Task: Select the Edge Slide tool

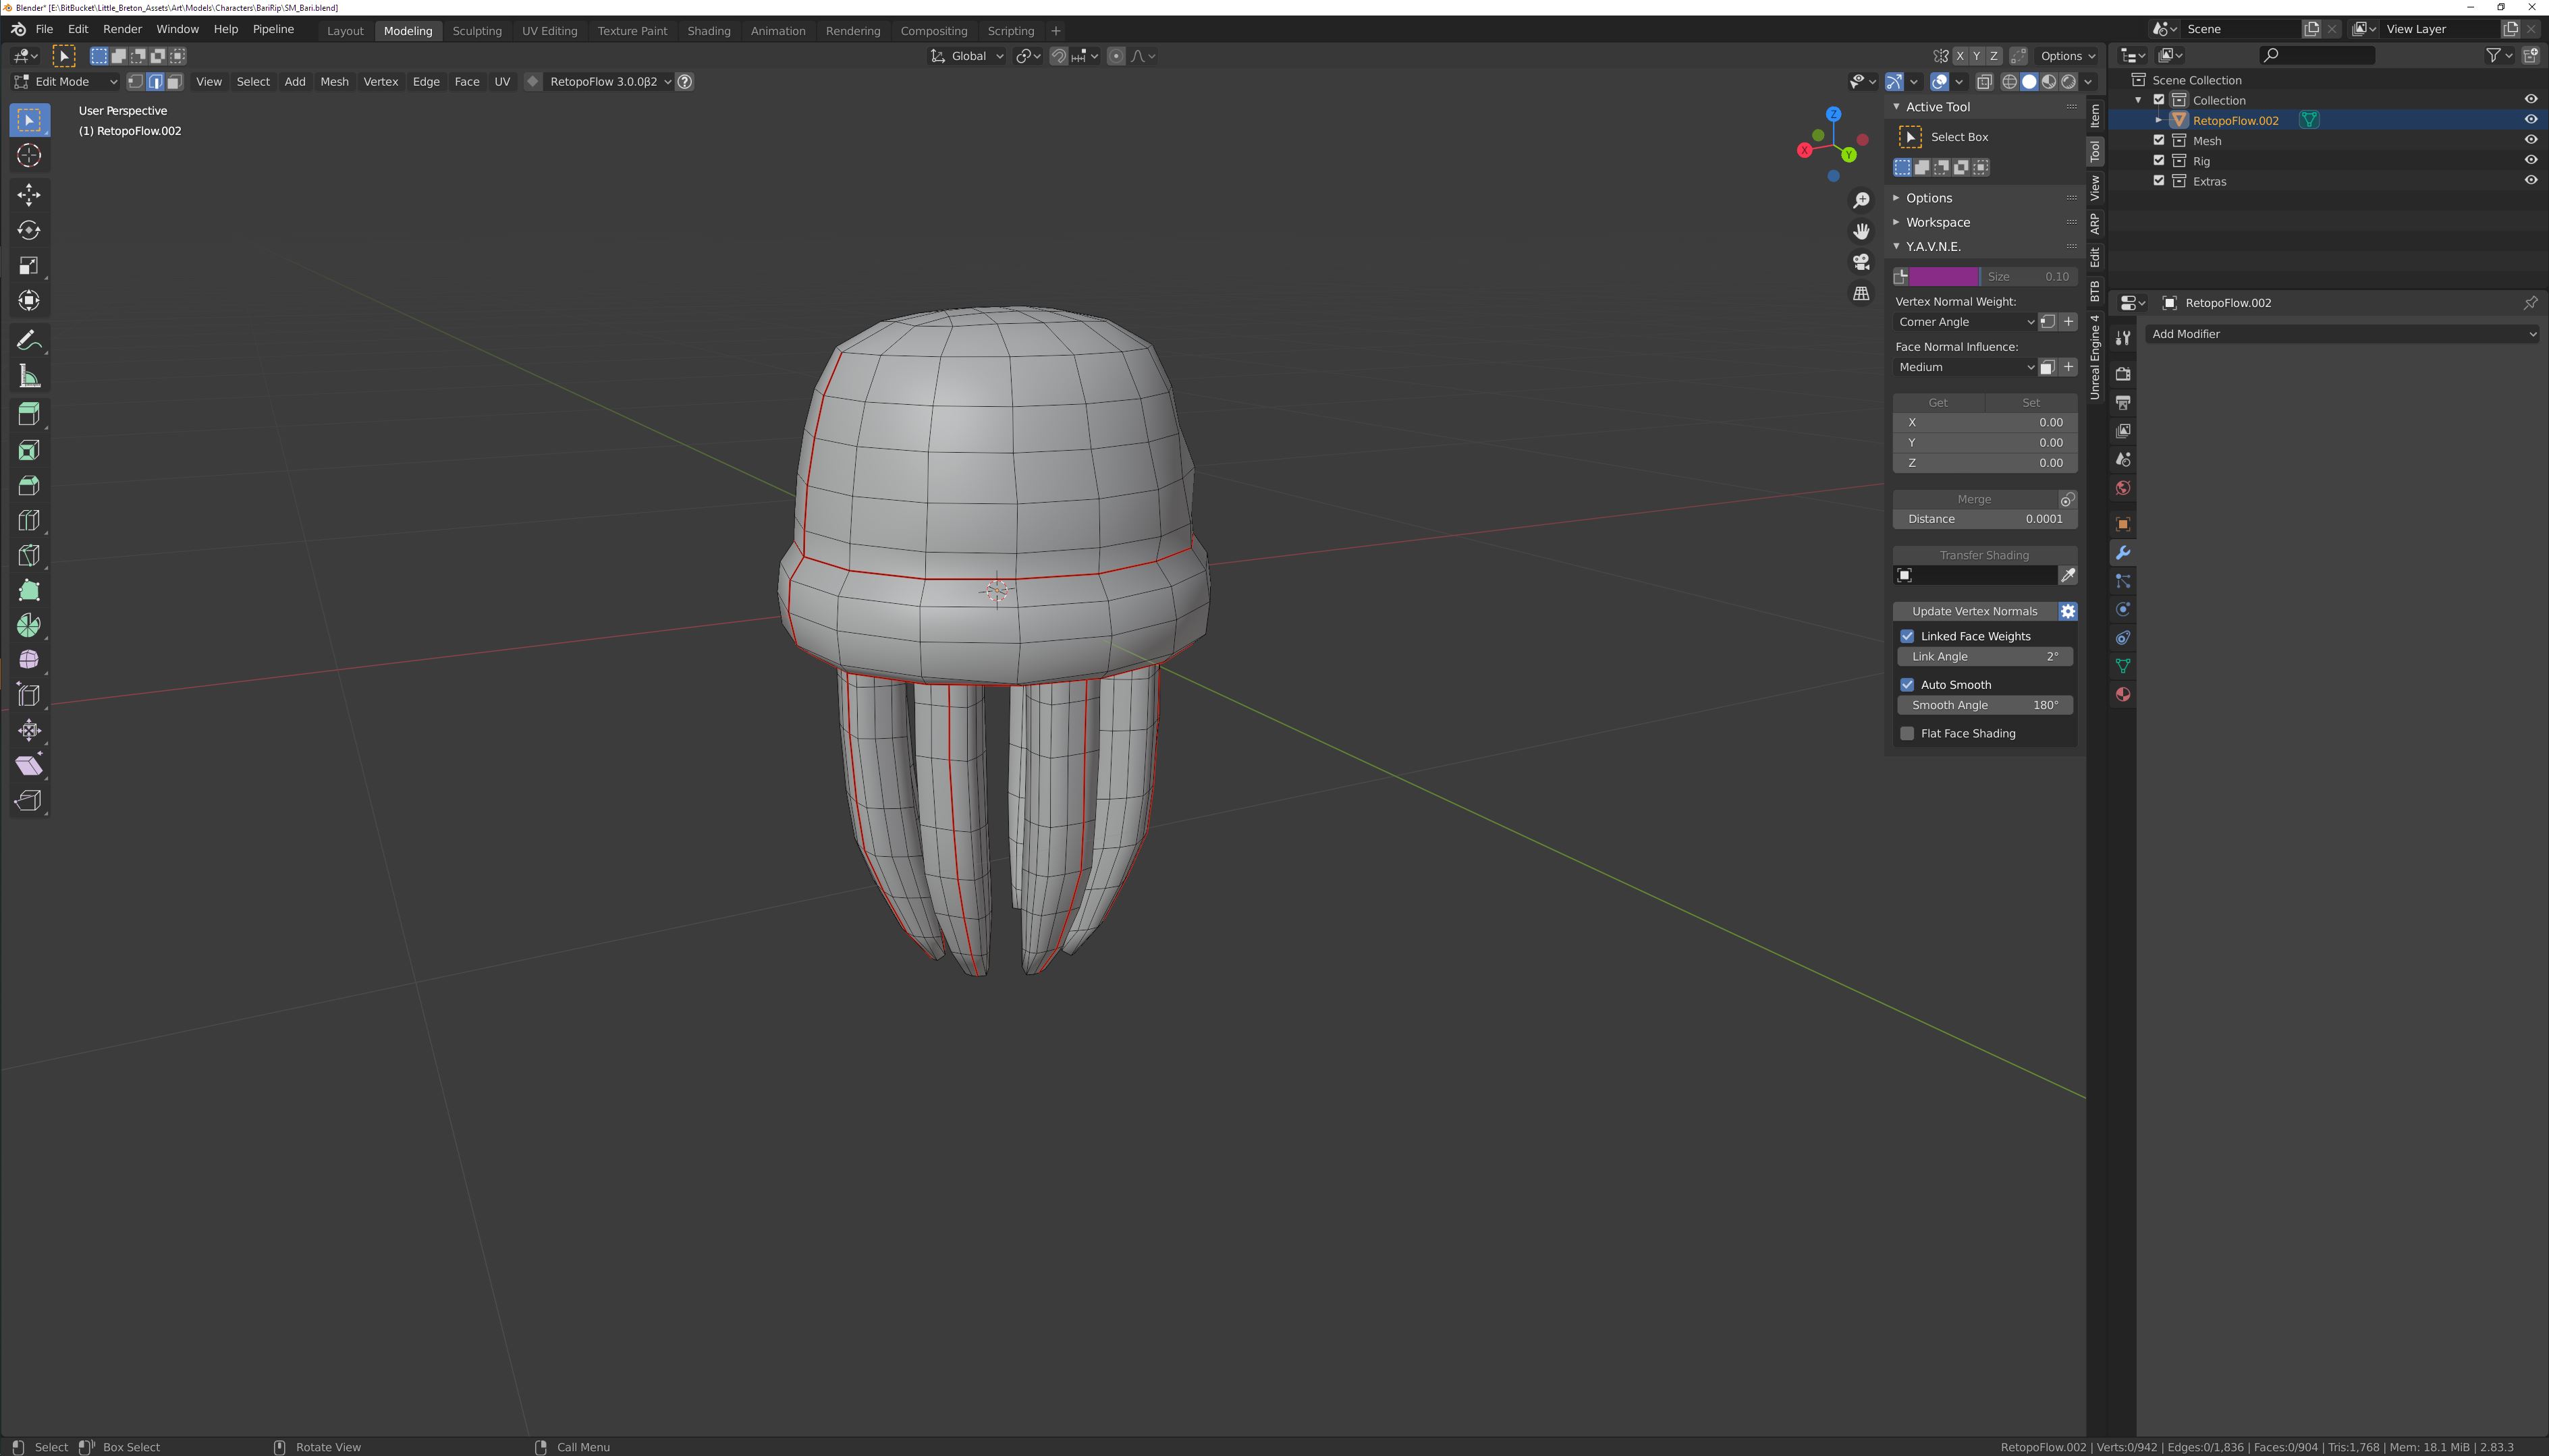Action: 29,695
